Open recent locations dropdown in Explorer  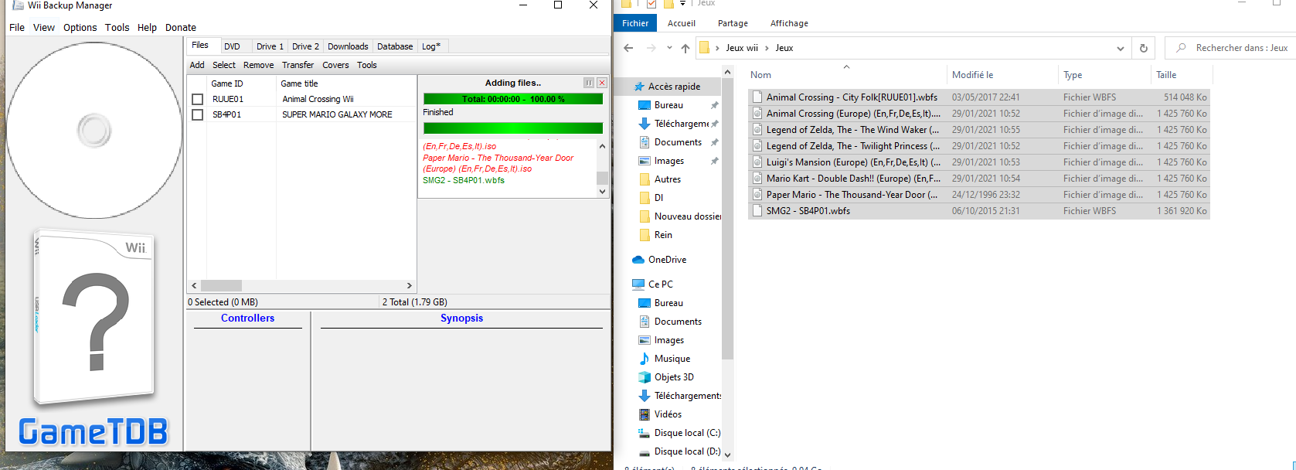[x=669, y=48]
